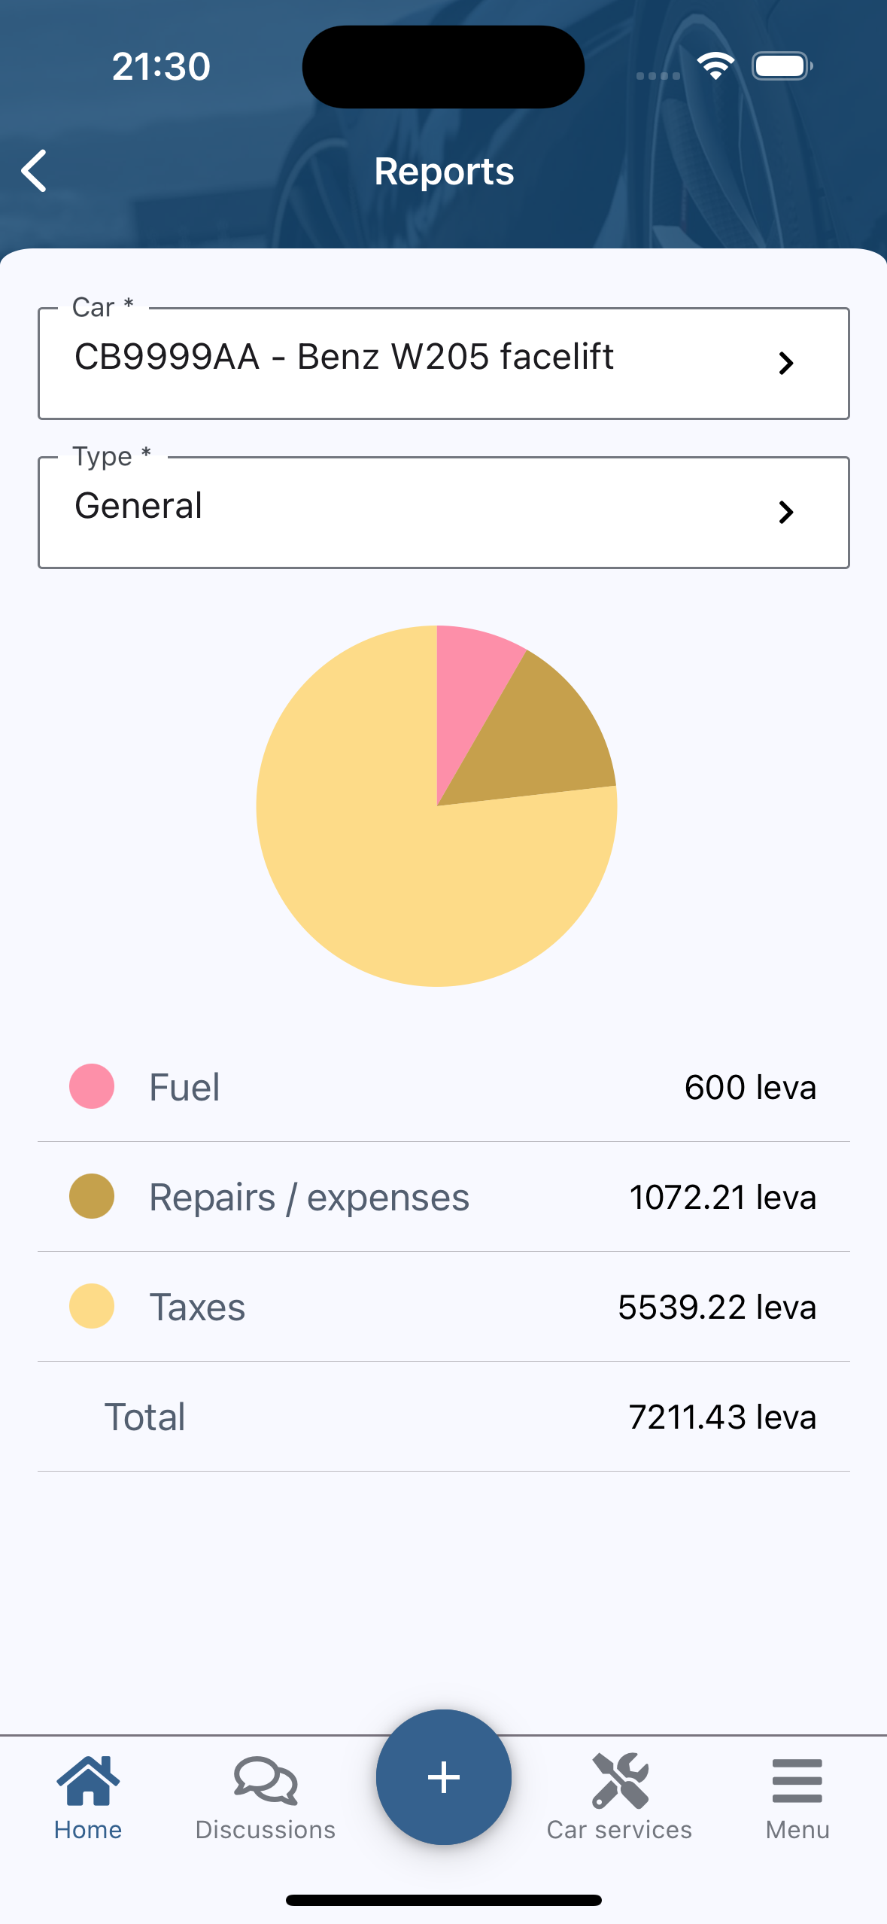This screenshot has height=1924, width=887.
Task: Switch to the Car services tab label
Action: click(620, 1830)
